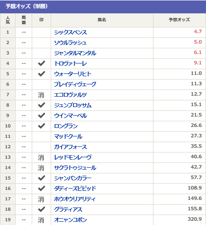The image size is (206, 225).
Task: Open horse link オニャンコポン
Action: pos(71,220)
